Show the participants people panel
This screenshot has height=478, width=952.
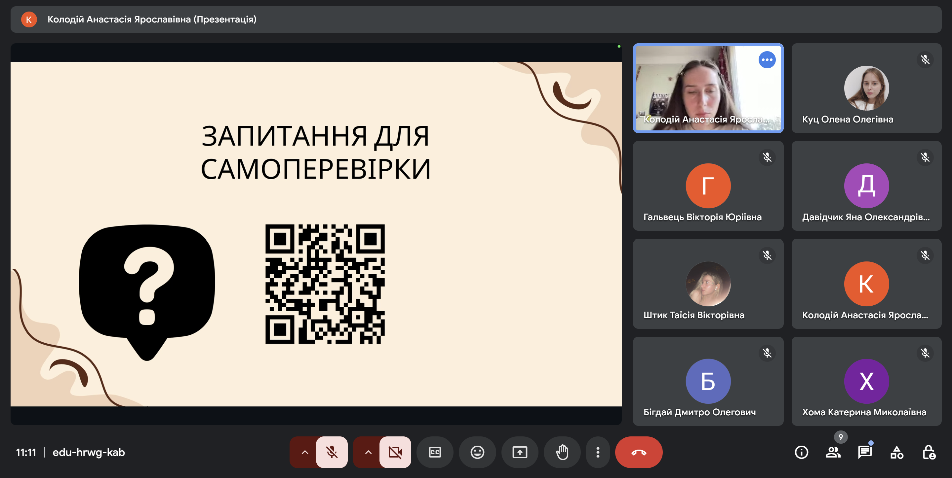pos(833,452)
